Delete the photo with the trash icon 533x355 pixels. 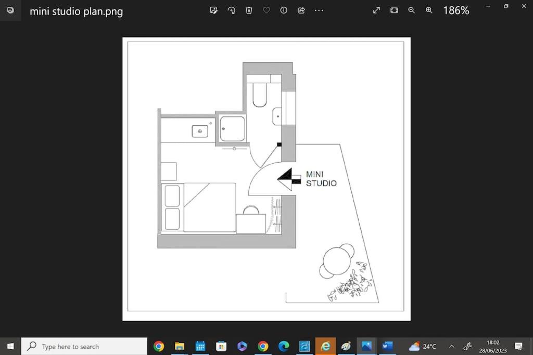(x=249, y=10)
